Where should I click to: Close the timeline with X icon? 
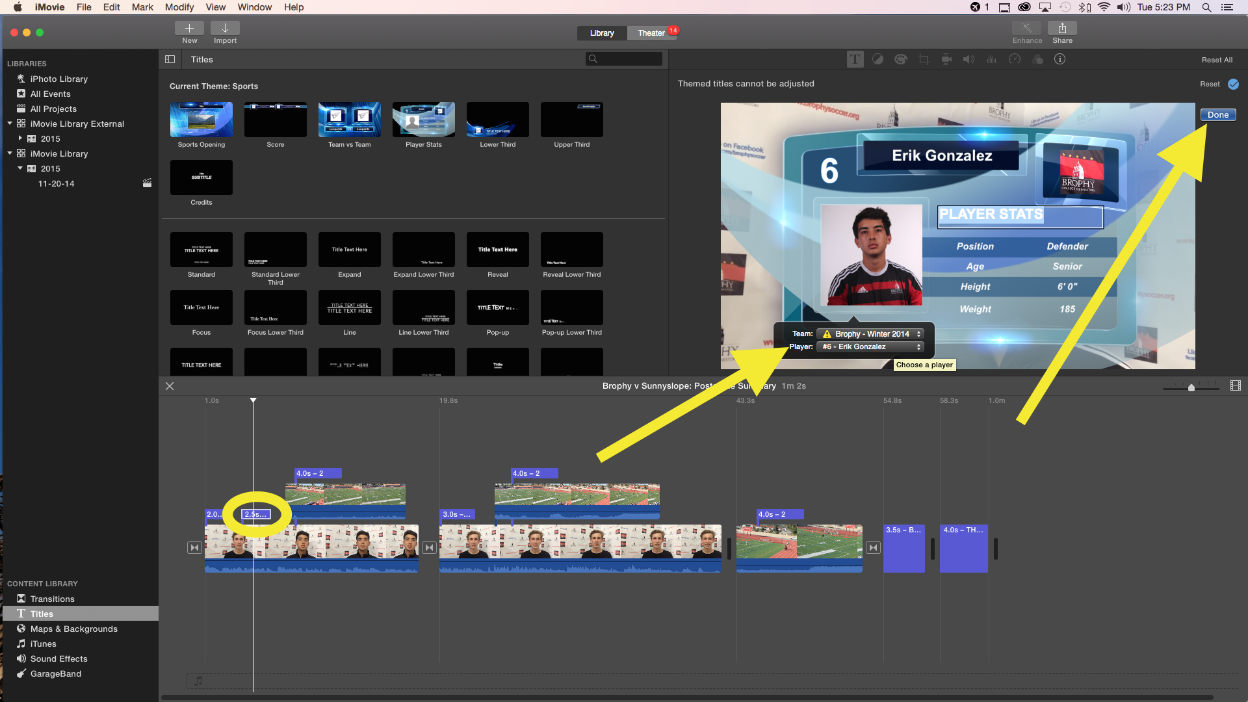pos(170,386)
